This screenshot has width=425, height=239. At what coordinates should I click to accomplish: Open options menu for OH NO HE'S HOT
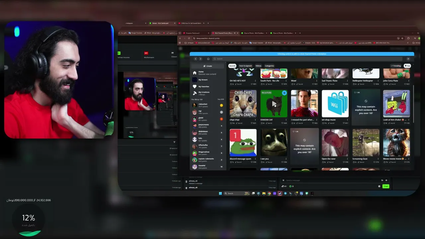point(255,81)
